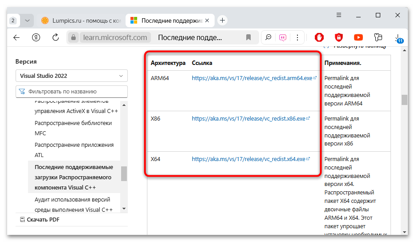Open Распространение приложения ATL article
The image size is (415, 242).
74,150
